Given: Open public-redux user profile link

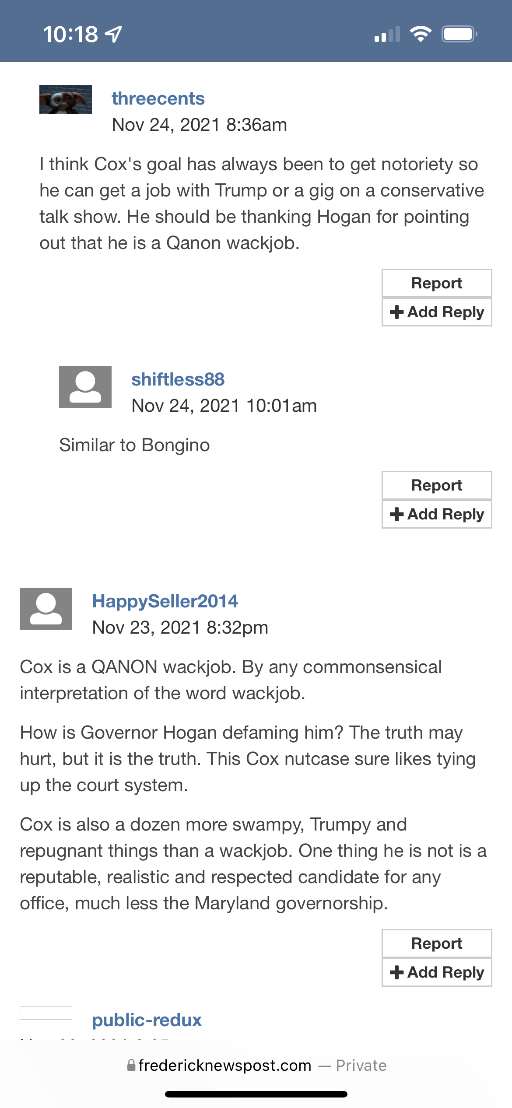Looking at the screenshot, I should [147, 1020].
